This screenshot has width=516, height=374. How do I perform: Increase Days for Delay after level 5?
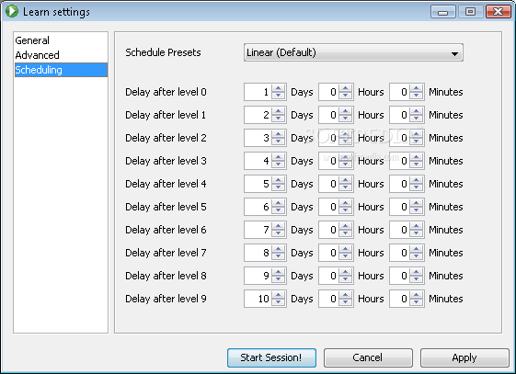(279, 203)
